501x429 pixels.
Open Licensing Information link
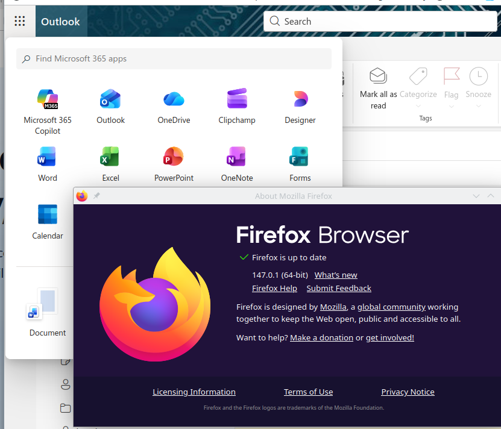[194, 392]
